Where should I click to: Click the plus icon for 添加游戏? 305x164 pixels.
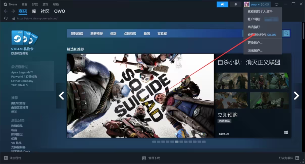pyautogui.click(x=6, y=158)
